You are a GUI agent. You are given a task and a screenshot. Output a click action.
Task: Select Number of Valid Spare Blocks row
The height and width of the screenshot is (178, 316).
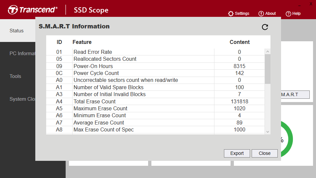pyautogui.click(x=155, y=87)
